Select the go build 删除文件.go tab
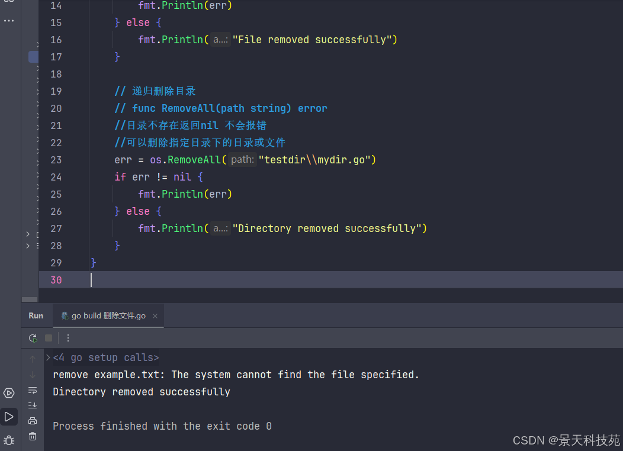This screenshot has width=623, height=451. pos(108,316)
